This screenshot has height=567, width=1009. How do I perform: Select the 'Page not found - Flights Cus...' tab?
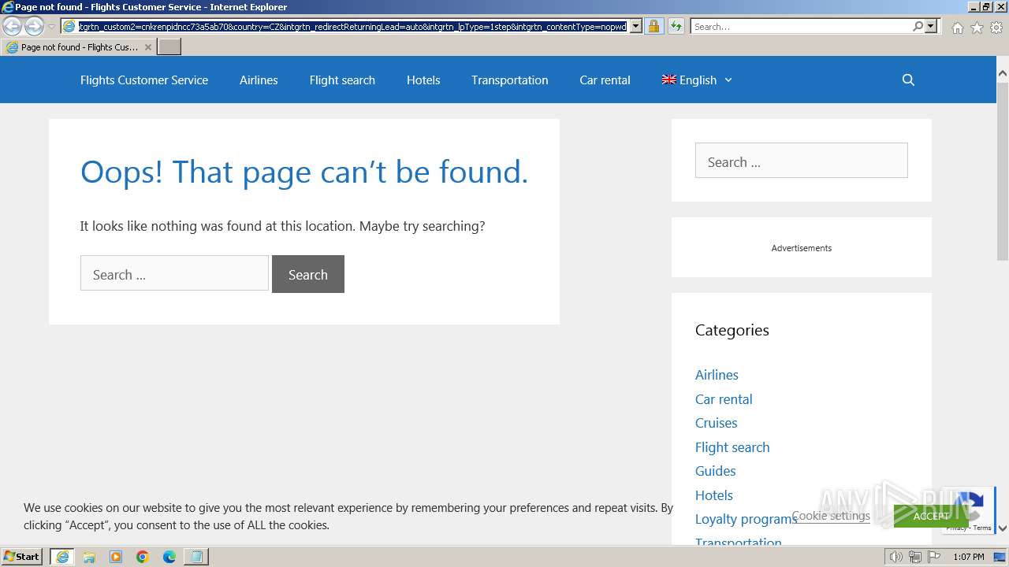[x=79, y=47]
